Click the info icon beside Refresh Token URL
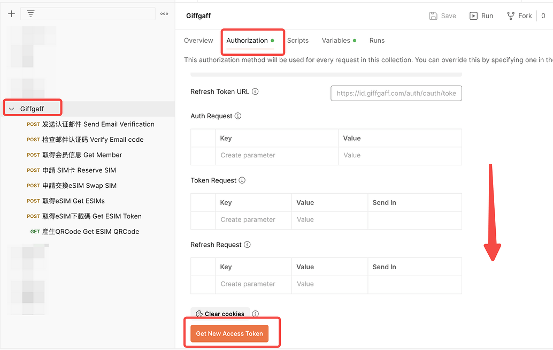The height and width of the screenshot is (350, 553). 255,92
